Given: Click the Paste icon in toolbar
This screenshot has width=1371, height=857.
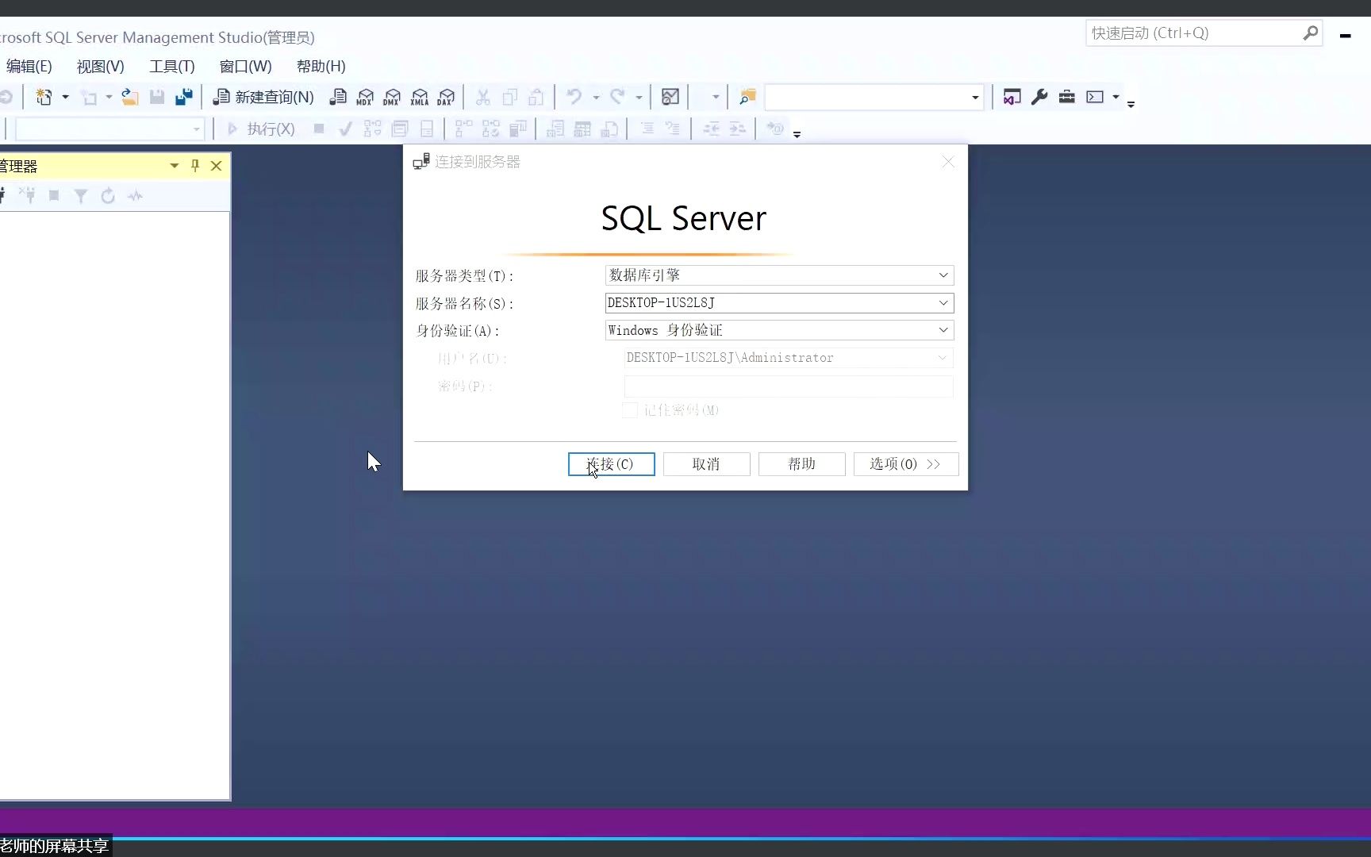Looking at the screenshot, I should (x=536, y=97).
